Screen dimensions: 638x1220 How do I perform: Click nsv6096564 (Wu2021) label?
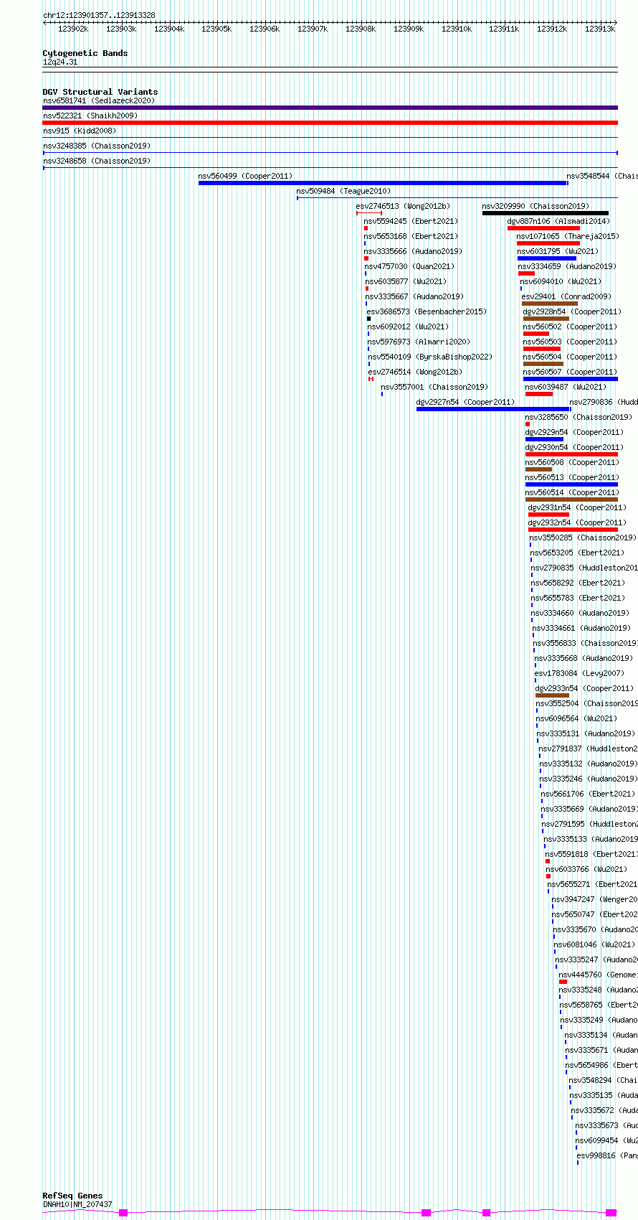click(x=576, y=718)
